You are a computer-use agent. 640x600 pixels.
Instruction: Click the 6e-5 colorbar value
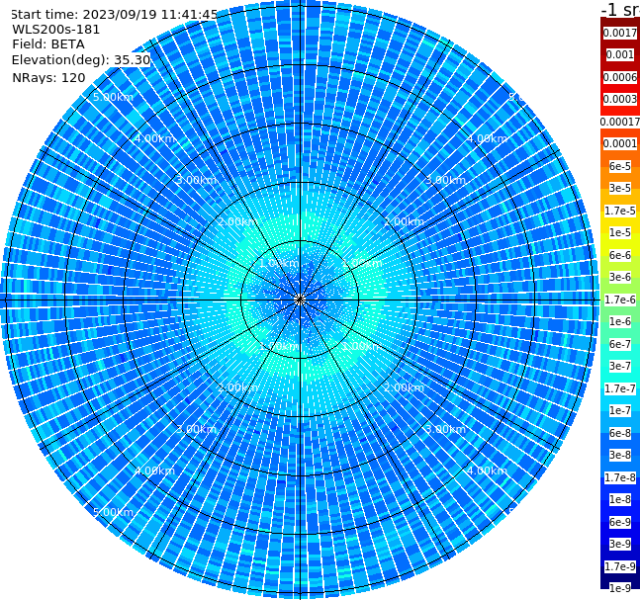[620, 166]
